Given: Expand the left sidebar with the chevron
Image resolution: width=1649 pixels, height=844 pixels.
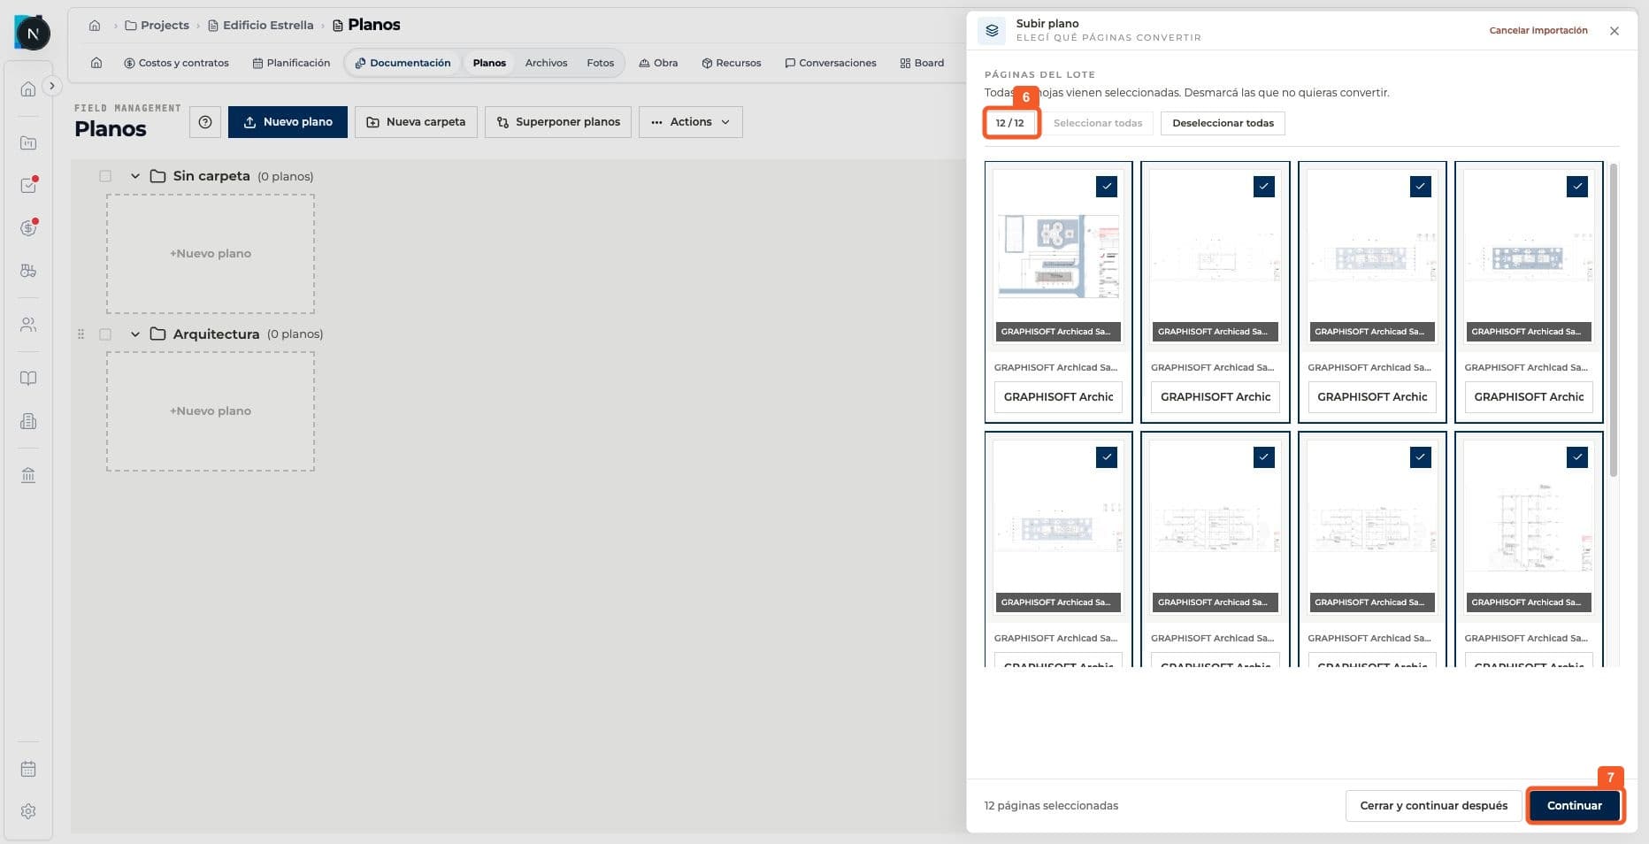Looking at the screenshot, I should click(x=52, y=86).
